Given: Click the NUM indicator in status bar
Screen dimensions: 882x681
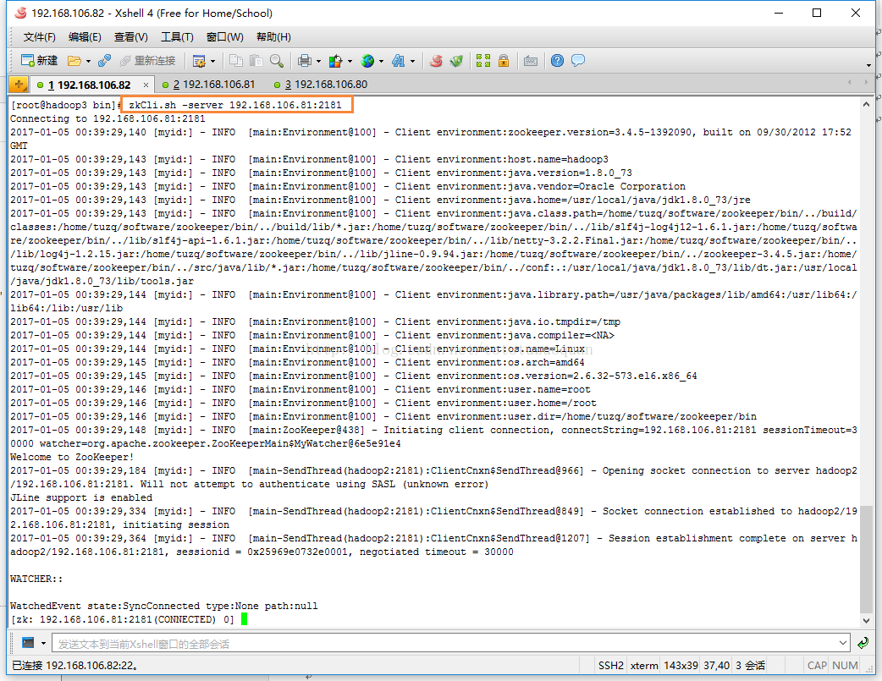Looking at the screenshot, I should pyautogui.click(x=845, y=666).
